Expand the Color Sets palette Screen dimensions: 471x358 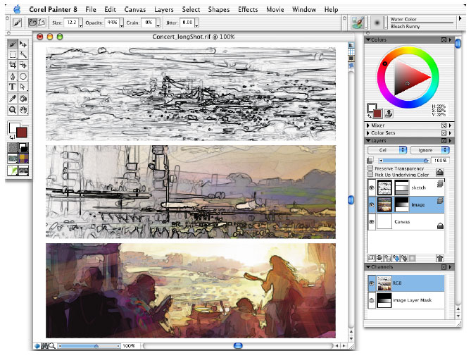(368, 133)
